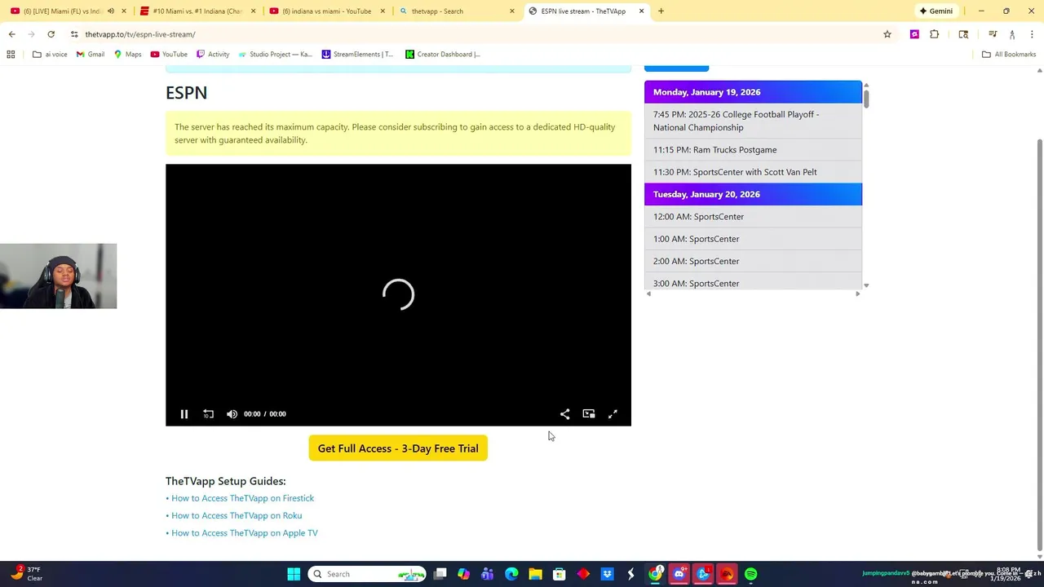Open the video player share icon

click(x=564, y=414)
